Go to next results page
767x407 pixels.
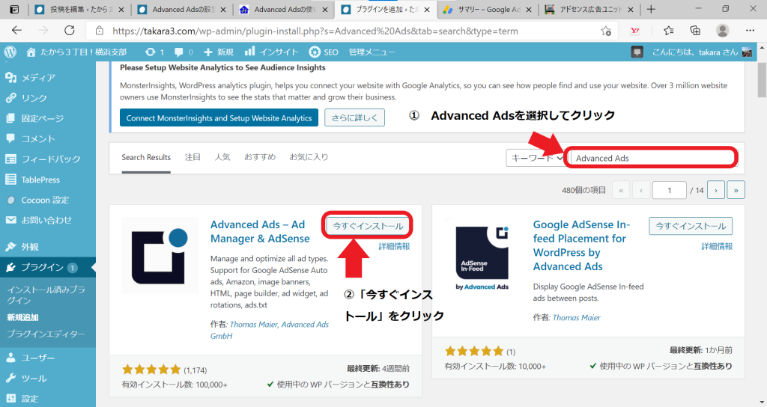(715, 190)
